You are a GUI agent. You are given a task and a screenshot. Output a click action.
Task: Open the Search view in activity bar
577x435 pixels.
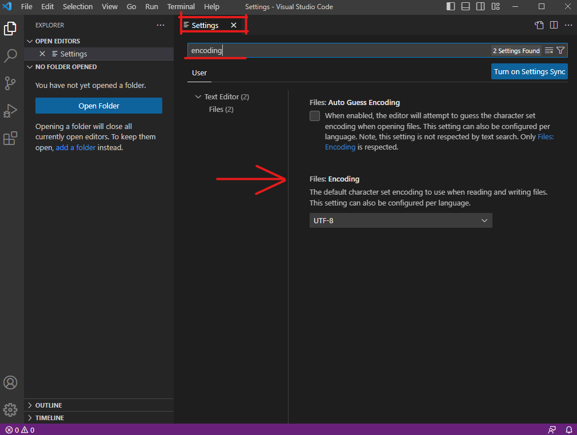10,55
